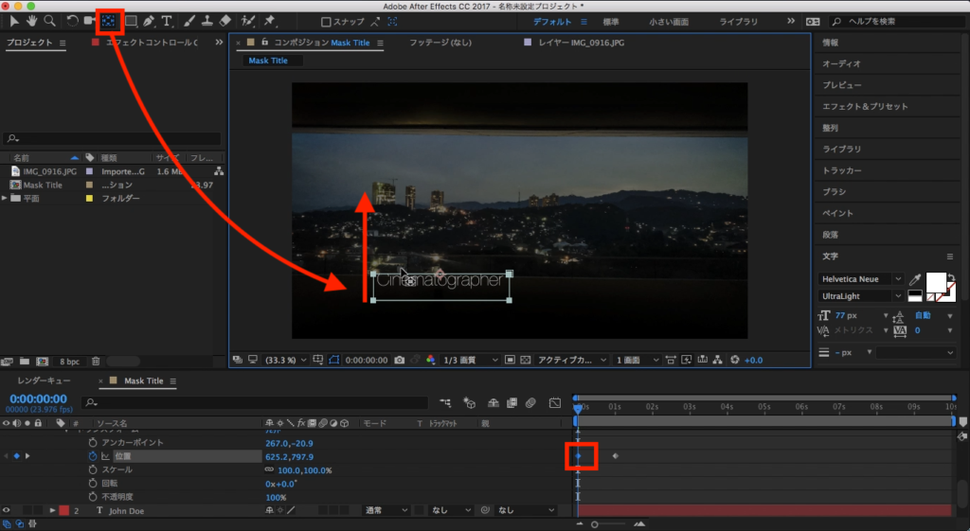Open the 1/3 画質 resolution dropdown

(x=471, y=360)
